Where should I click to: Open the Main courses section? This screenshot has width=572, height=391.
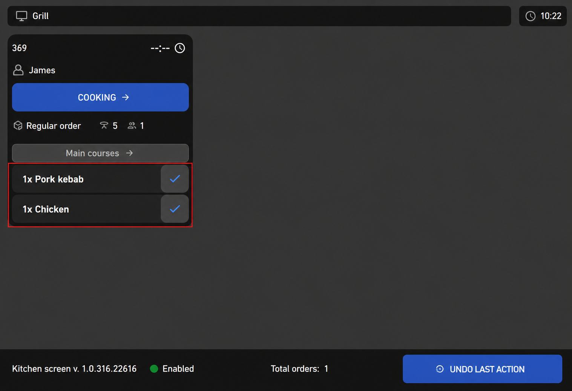click(100, 153)
